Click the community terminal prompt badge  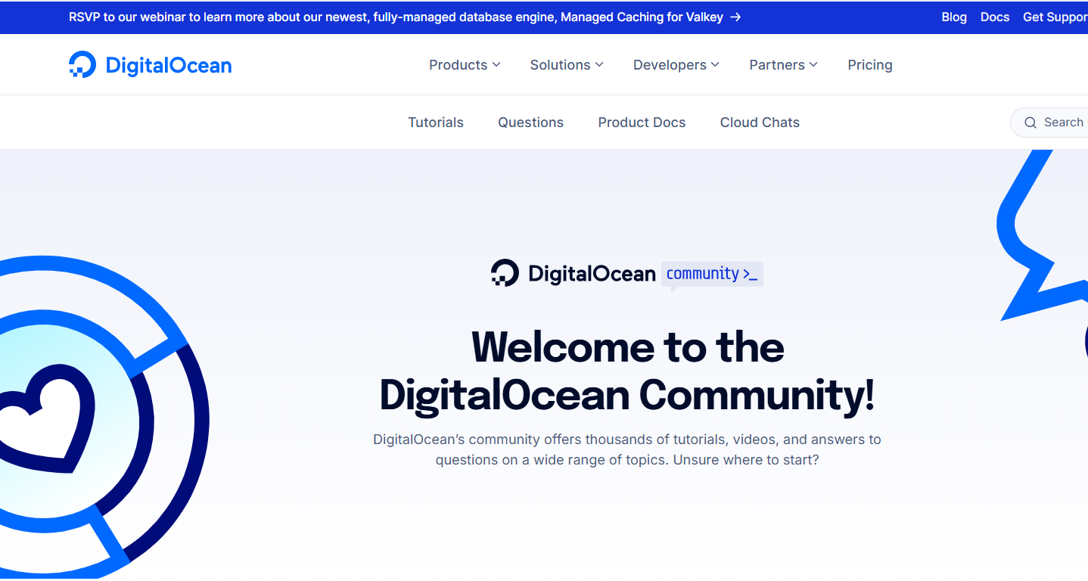[x=711, y=274]
